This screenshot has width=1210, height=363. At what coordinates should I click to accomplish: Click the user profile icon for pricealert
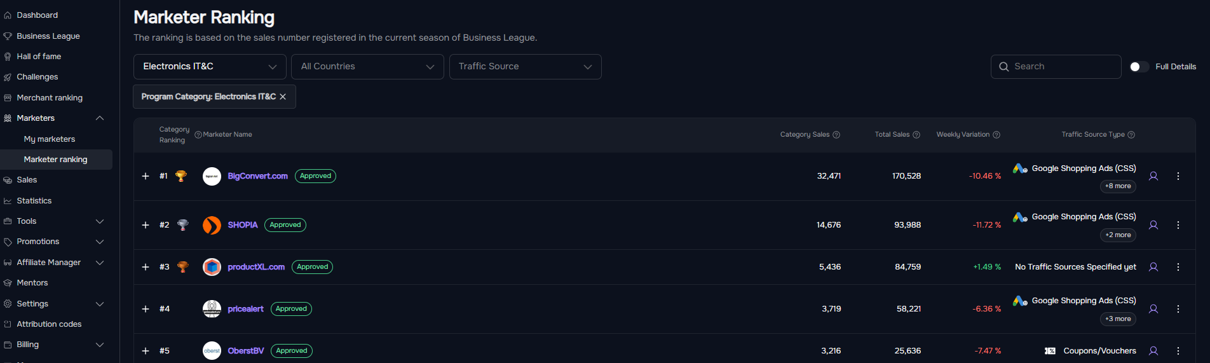point(1153,309)
